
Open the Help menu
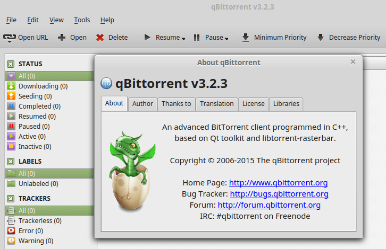coord(107,20)
